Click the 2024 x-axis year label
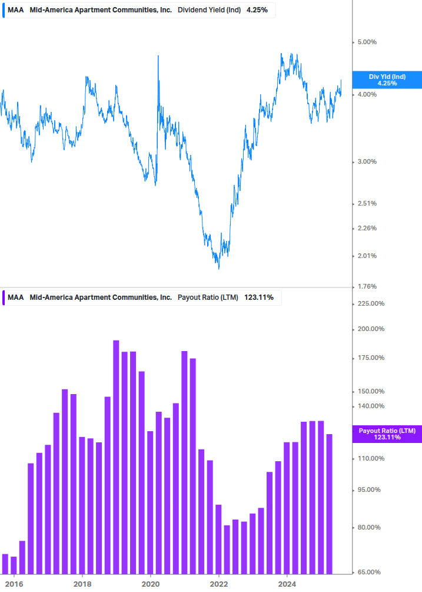 [x=287, y=584]
